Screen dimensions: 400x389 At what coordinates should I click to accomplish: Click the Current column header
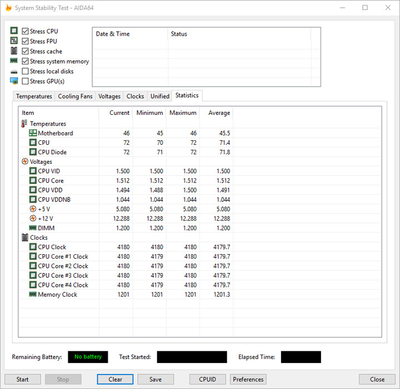point(116,113)
